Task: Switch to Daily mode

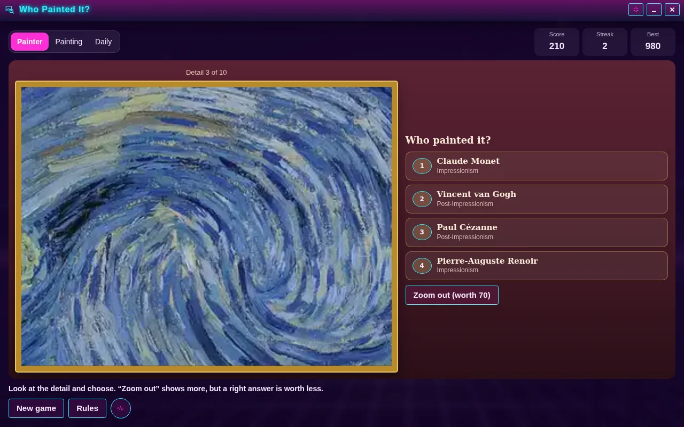Action: coord(104,42)
